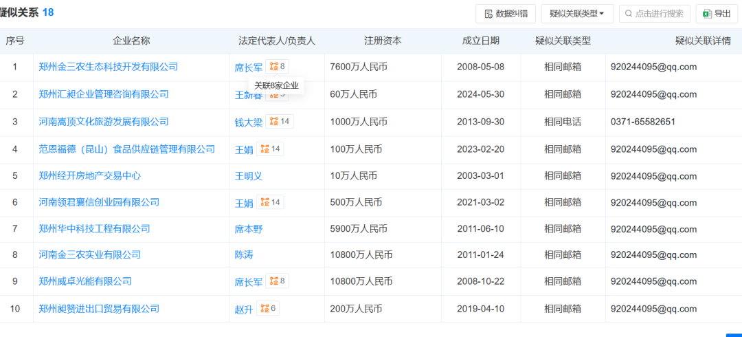Click the 注册资本 column header
The image size is (742, 337).
pyautogui.click(x=383, y=41)
